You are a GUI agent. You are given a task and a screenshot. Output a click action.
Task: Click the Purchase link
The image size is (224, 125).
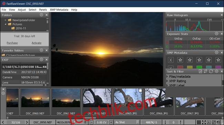tap(12, 43)
